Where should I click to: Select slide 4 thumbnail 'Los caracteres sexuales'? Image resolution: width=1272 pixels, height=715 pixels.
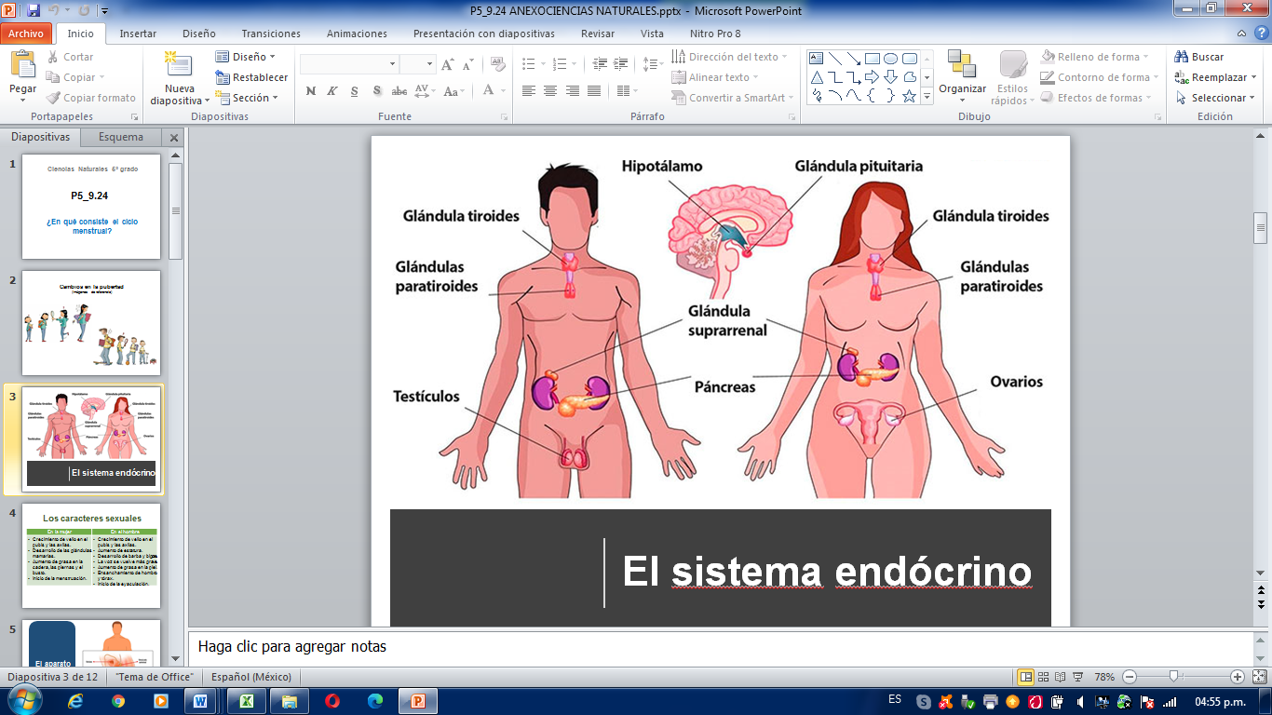91,556
